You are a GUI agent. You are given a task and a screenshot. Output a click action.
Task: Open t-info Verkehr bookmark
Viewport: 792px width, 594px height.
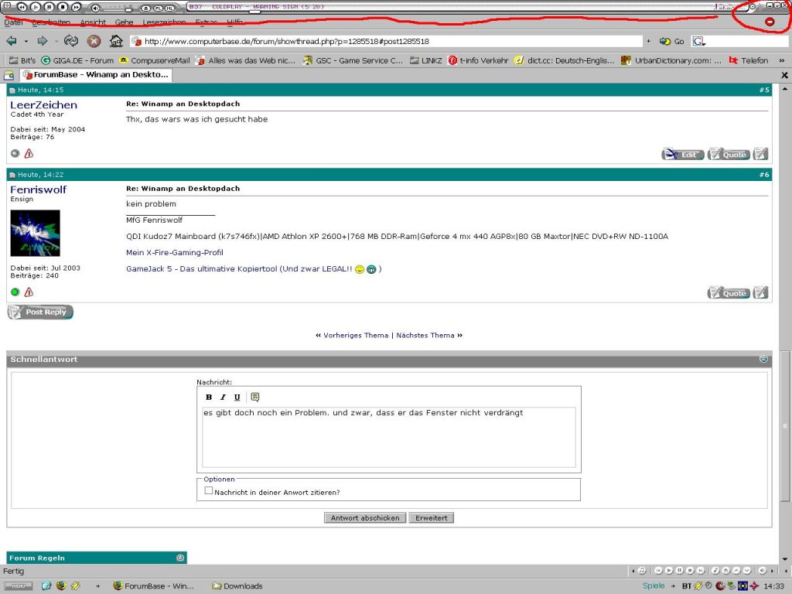(x=478, y=60)
